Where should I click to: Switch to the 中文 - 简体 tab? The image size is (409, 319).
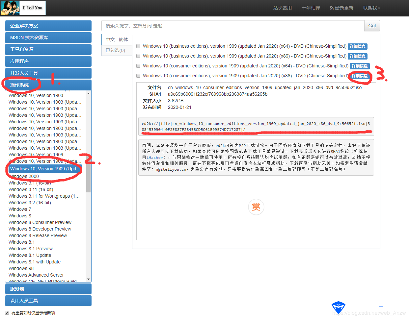click(x=117, y=39)
